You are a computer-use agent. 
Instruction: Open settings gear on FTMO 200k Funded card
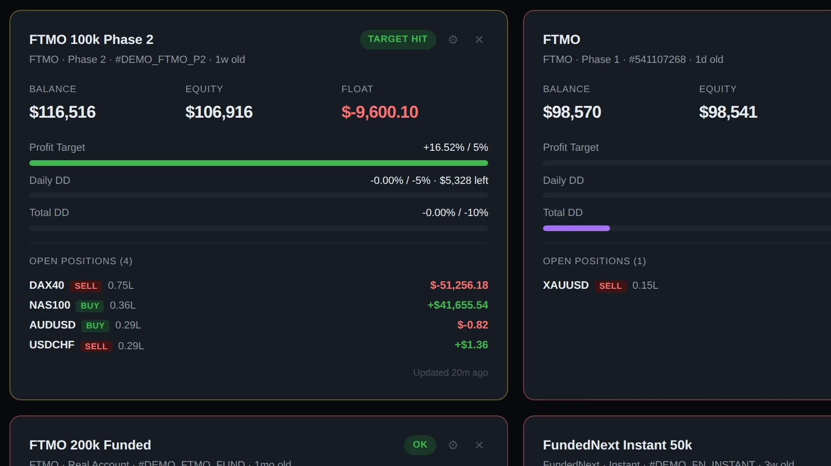click(453, 445)
